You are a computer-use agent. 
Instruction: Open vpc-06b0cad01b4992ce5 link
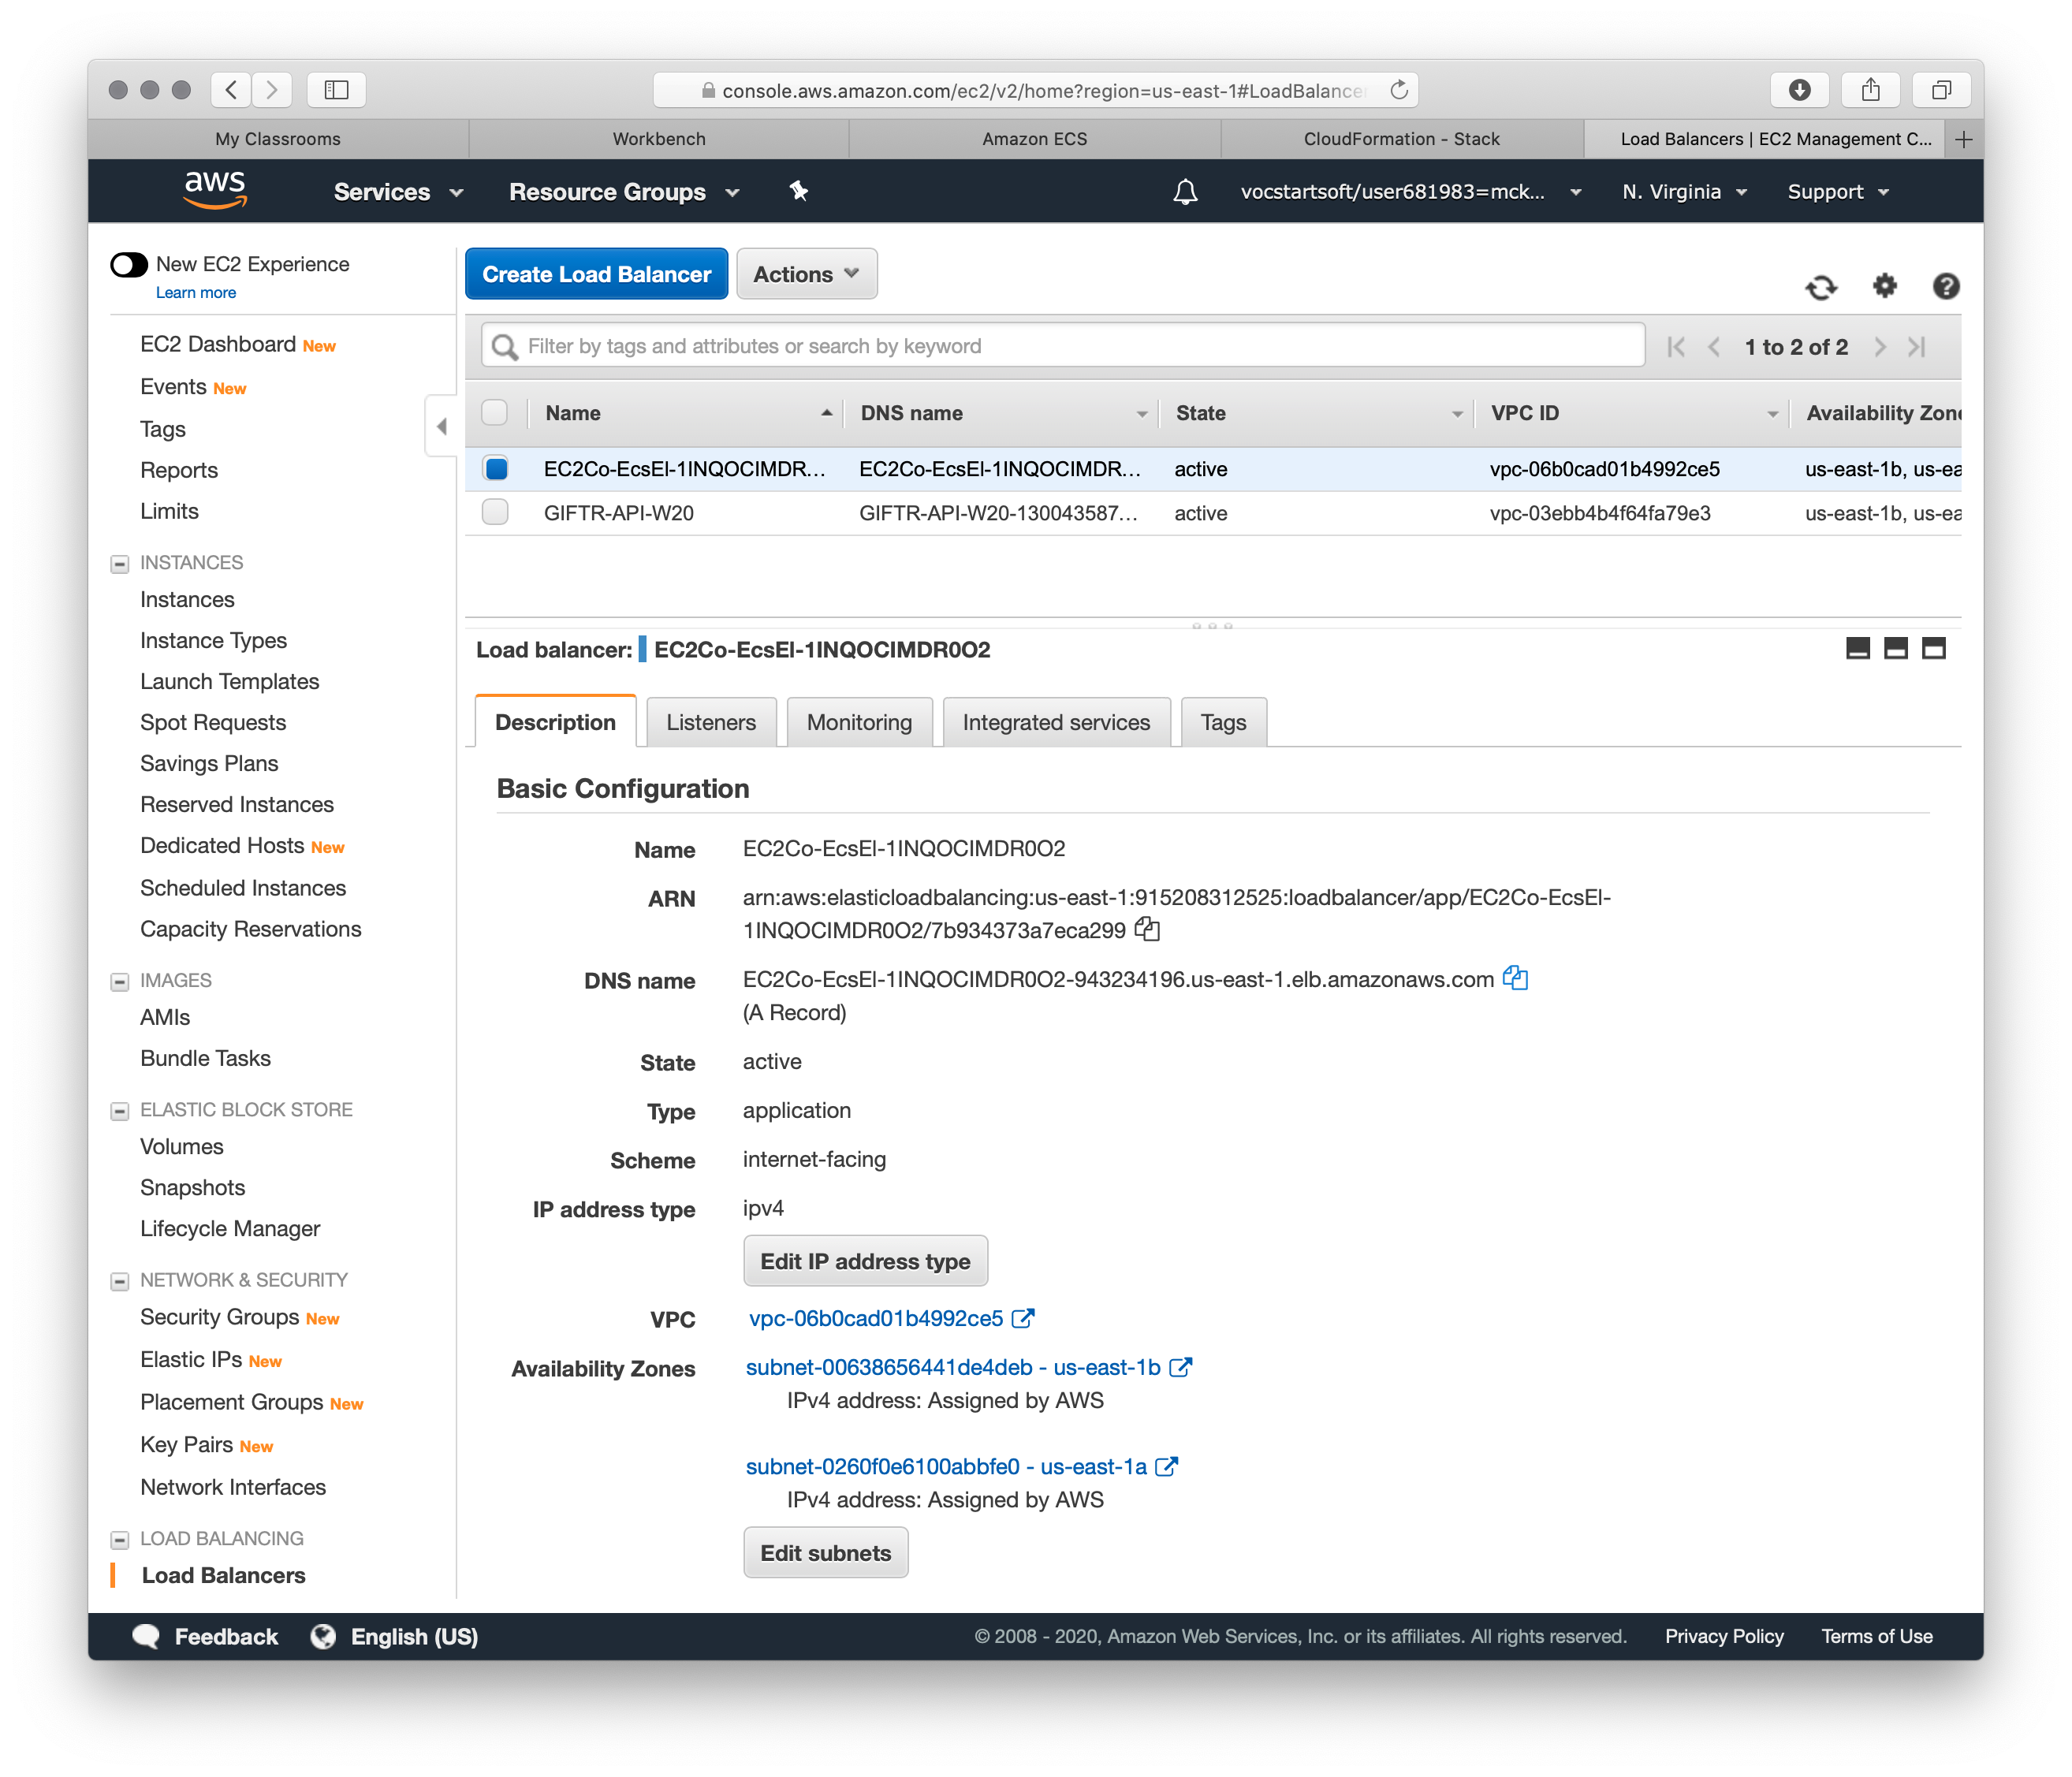[876, 1318]
